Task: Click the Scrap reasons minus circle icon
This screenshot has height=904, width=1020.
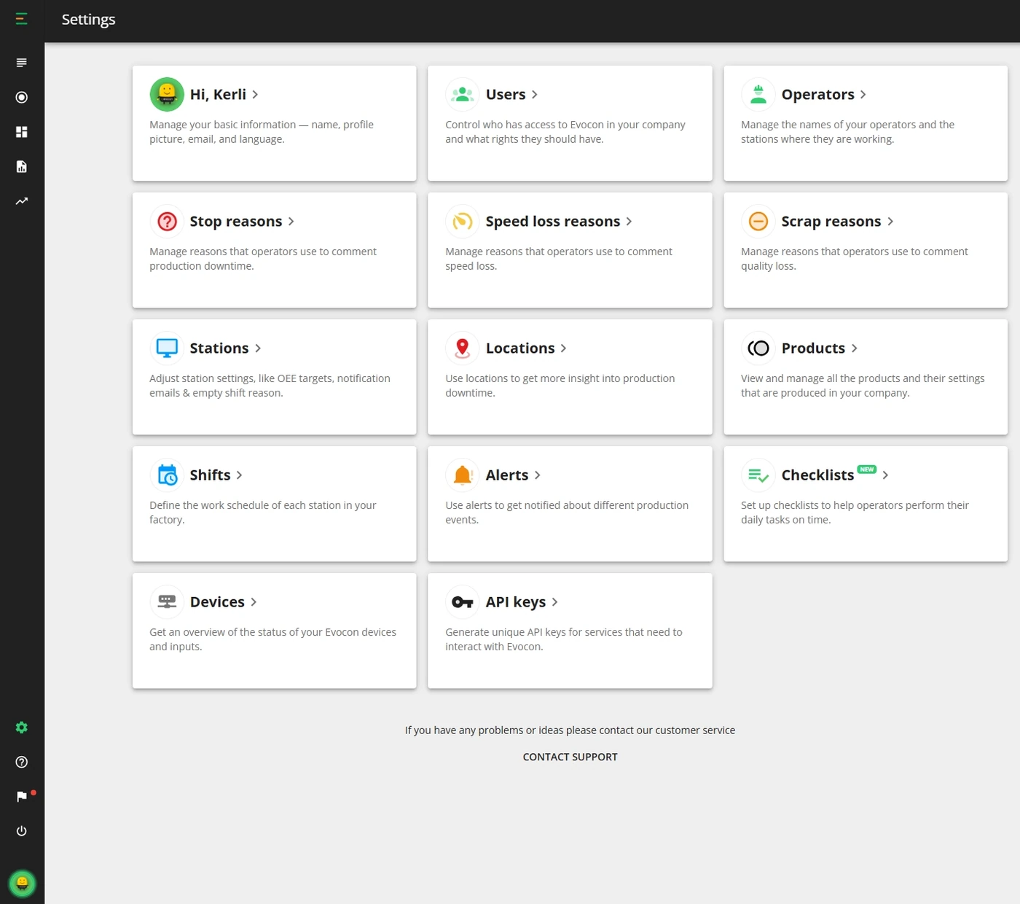Action: click(x=758, y=221)
